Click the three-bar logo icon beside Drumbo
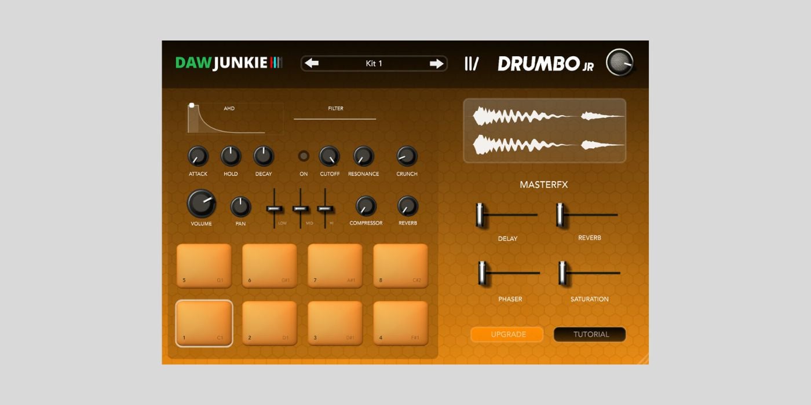 [x=472, y=64]
